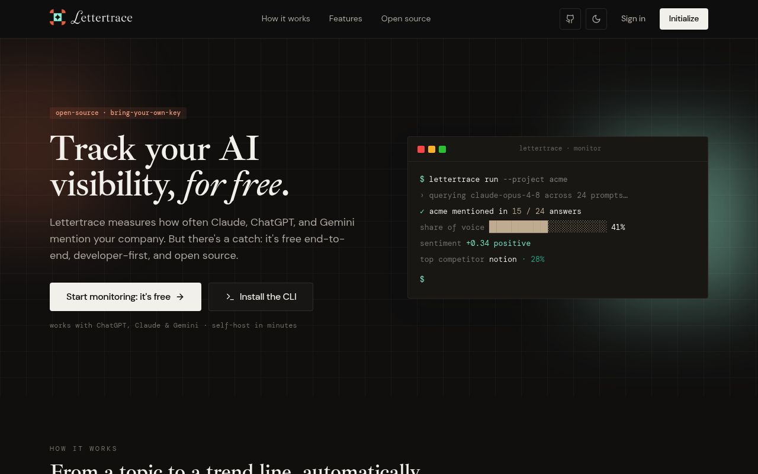
Task: Click the HOW IT WORKS section label
Action: pyautogui.click(x=83, y=449)
